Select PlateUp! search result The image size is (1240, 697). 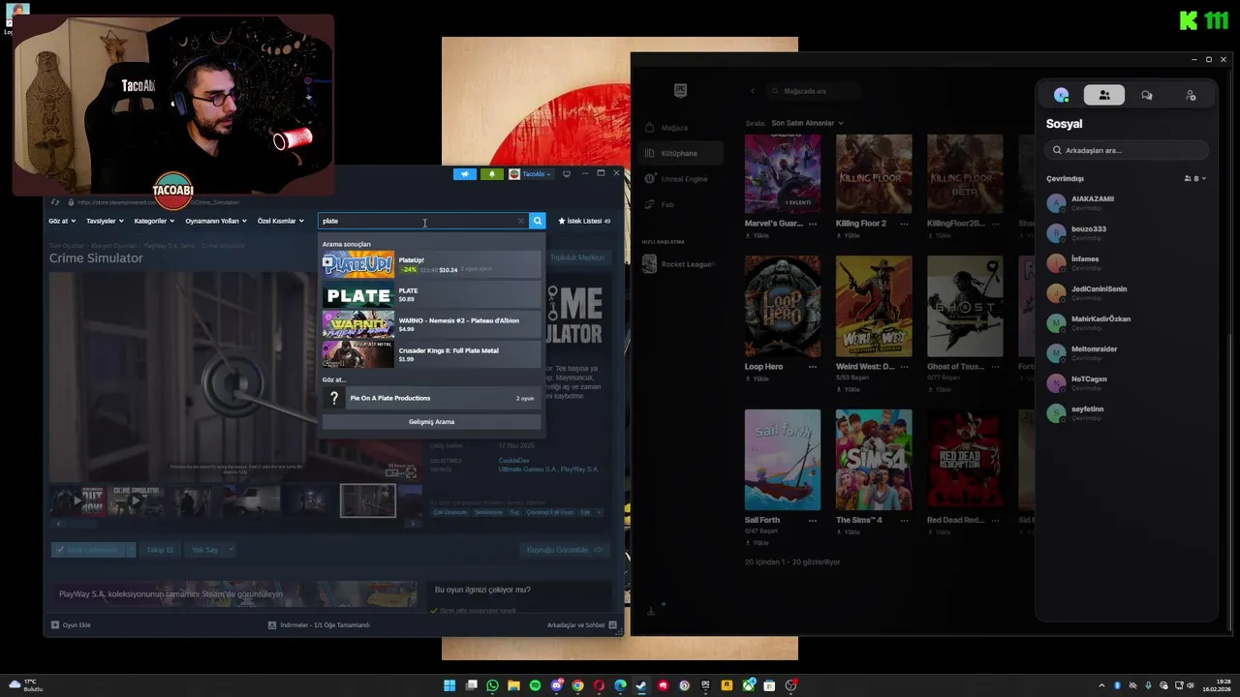coord(431,264)
